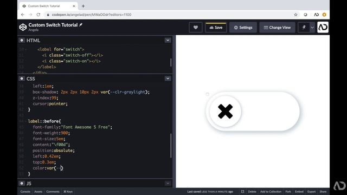Image resolution: width=347 pixels, height=195 pixels.
Task: Open Change View menu
Action: point(277,28)
